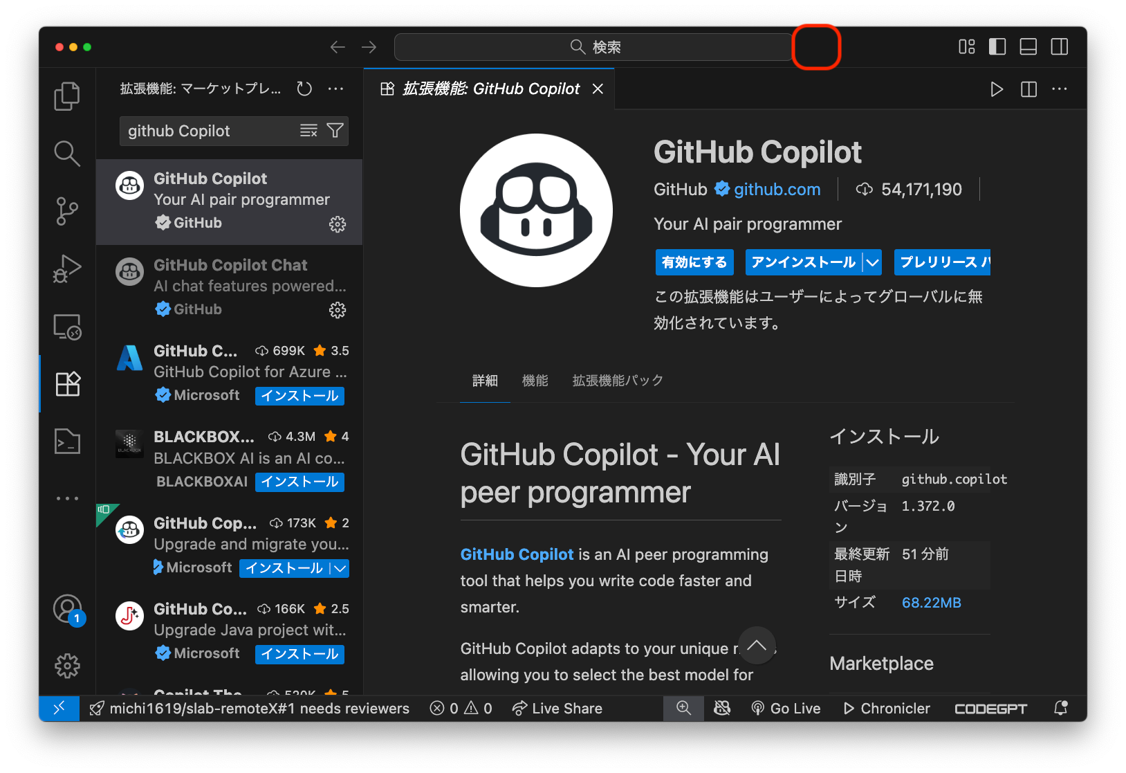Open the Run and Debug view

click(67, 269)
